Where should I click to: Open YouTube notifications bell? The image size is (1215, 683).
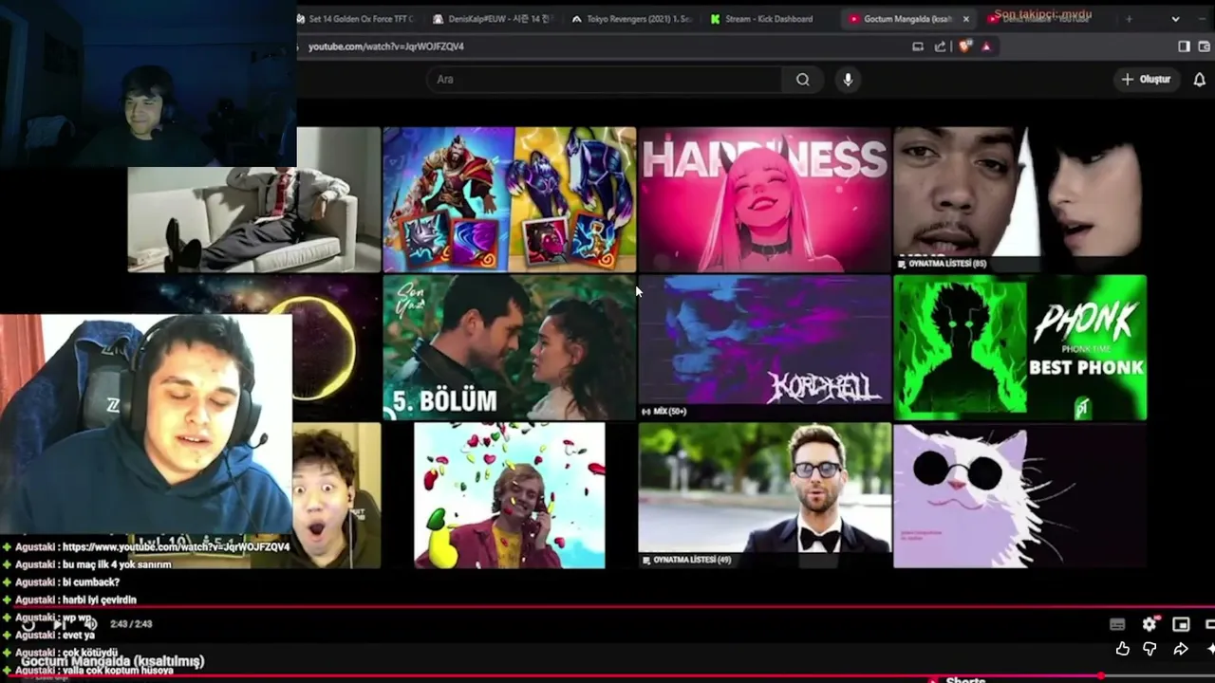(x=1199, y=80)
